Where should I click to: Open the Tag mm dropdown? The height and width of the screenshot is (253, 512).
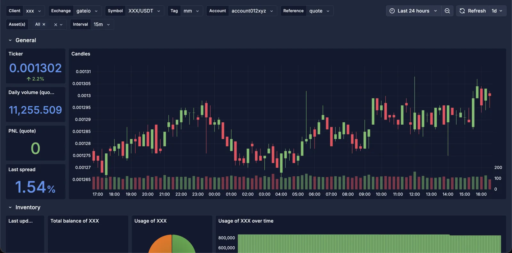tap(191, 11)
